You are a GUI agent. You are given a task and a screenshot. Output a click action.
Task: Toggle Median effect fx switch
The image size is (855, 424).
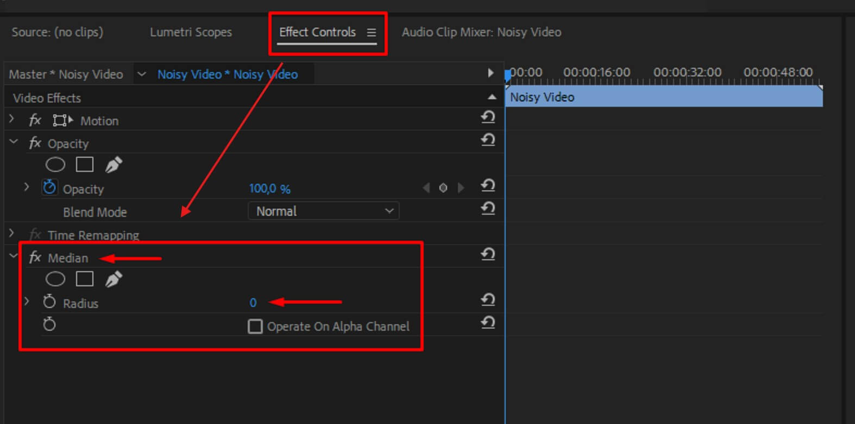pos(35,257)
